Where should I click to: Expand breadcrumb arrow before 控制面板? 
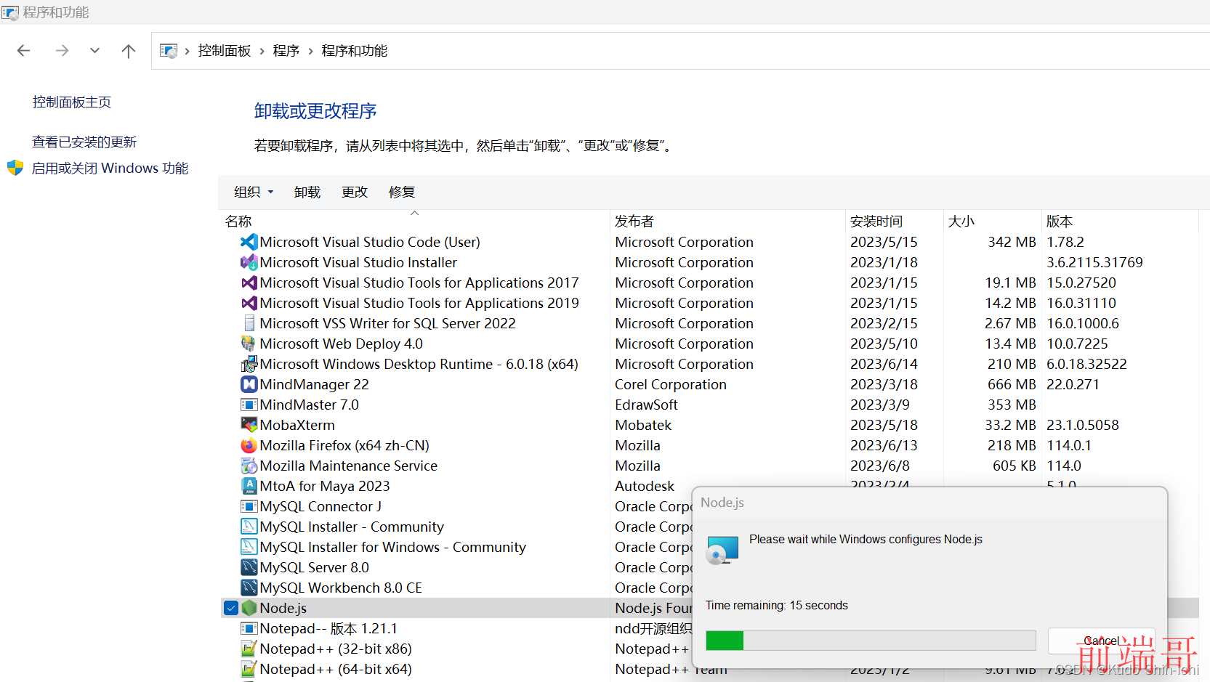(187, 51)
